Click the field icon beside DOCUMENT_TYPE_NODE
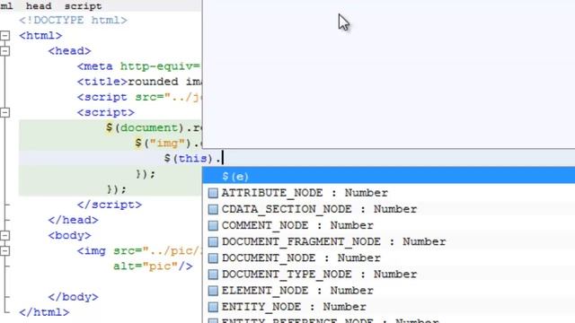The width and height of the screenshot is (575, 323). coord(213,274)
